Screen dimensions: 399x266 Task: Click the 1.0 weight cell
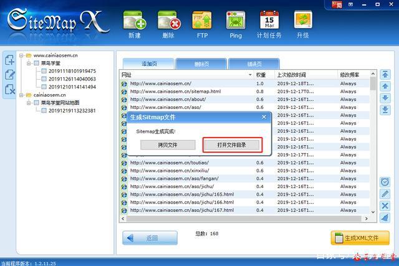[x=260, y=83]
